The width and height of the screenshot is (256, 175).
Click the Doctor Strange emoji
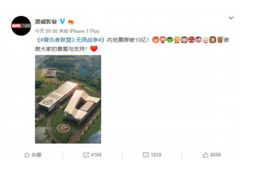pos(199,40)
